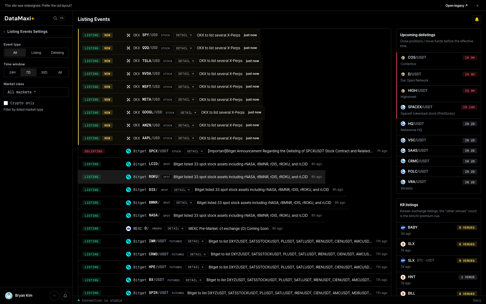
Task: Toggle the Crypto only checkbox
Action: (x=6, y=103)
